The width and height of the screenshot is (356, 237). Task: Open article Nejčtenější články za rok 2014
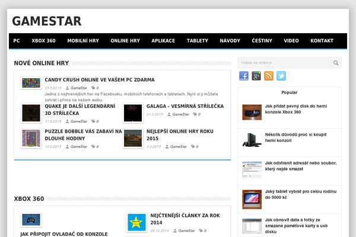pyautogui.click(x=185, y=219)
